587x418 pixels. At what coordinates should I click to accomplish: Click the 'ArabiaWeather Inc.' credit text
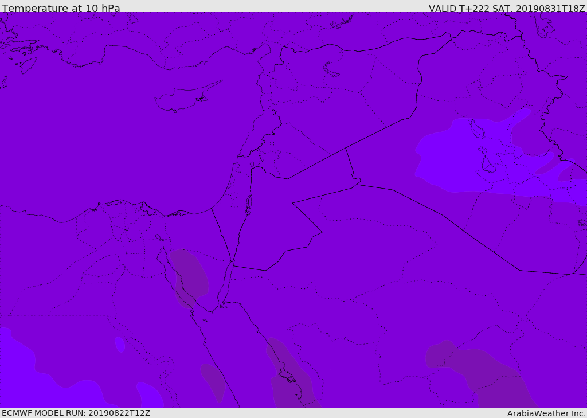click(546, 413)
